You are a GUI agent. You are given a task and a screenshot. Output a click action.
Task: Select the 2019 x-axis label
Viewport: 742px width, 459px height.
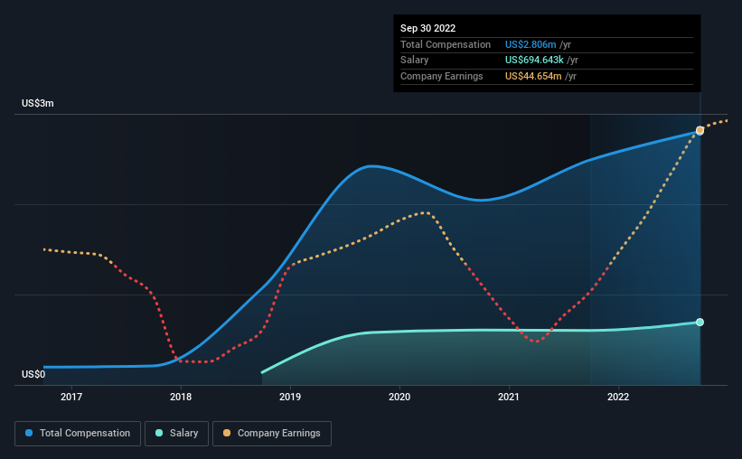290,397
